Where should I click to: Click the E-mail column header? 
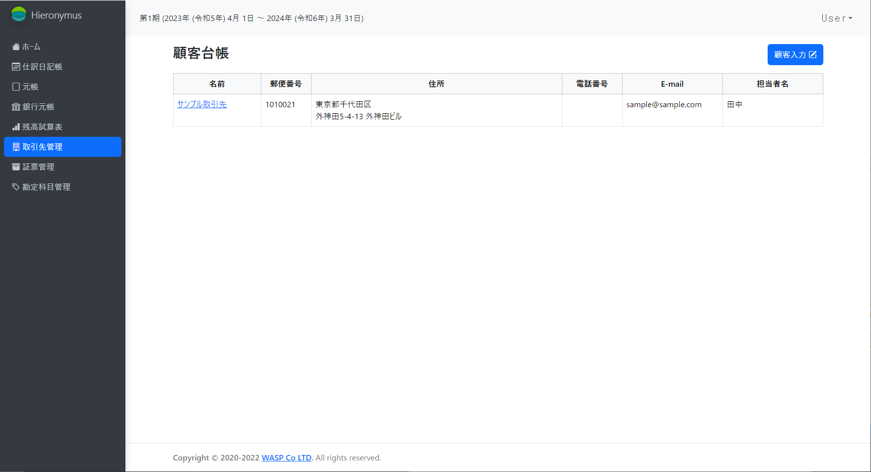pyautogui.click(x=672, y=84)
